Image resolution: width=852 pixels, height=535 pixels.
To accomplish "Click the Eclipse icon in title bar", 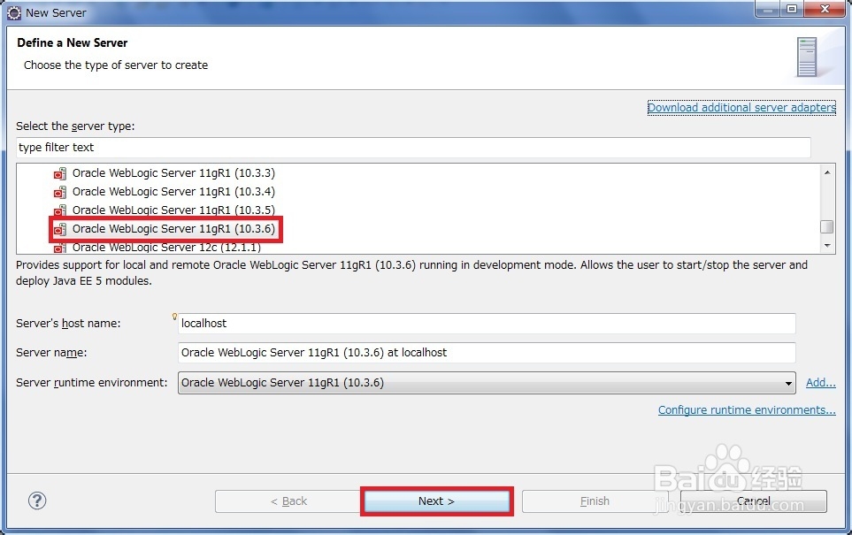I will pyautogui.click(x=14, y=12).
